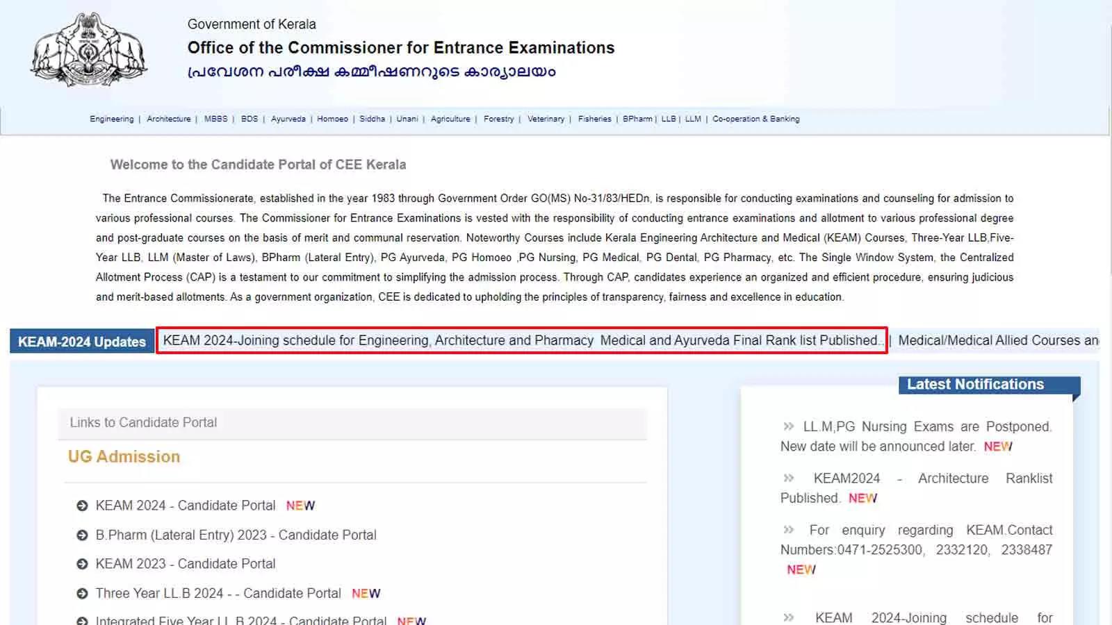Open KEAM enquiry contact numbers notification
Viewport: 1112px width, 625px height.
pos(916,540)
